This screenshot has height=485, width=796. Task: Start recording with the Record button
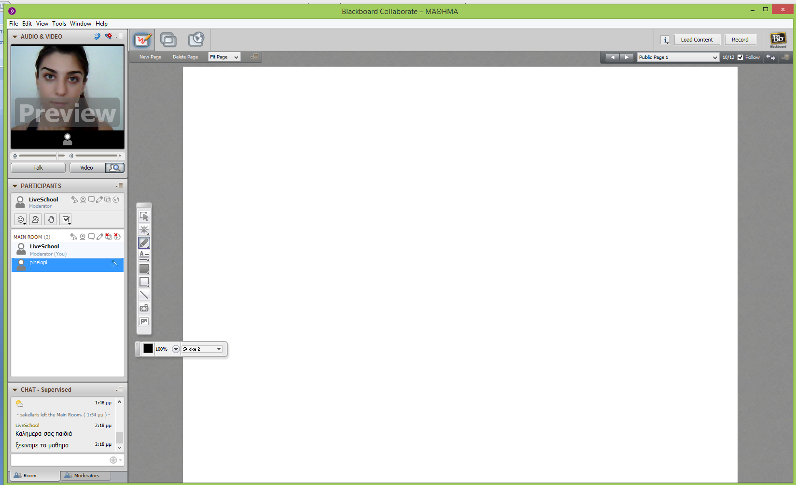(740, 40)
